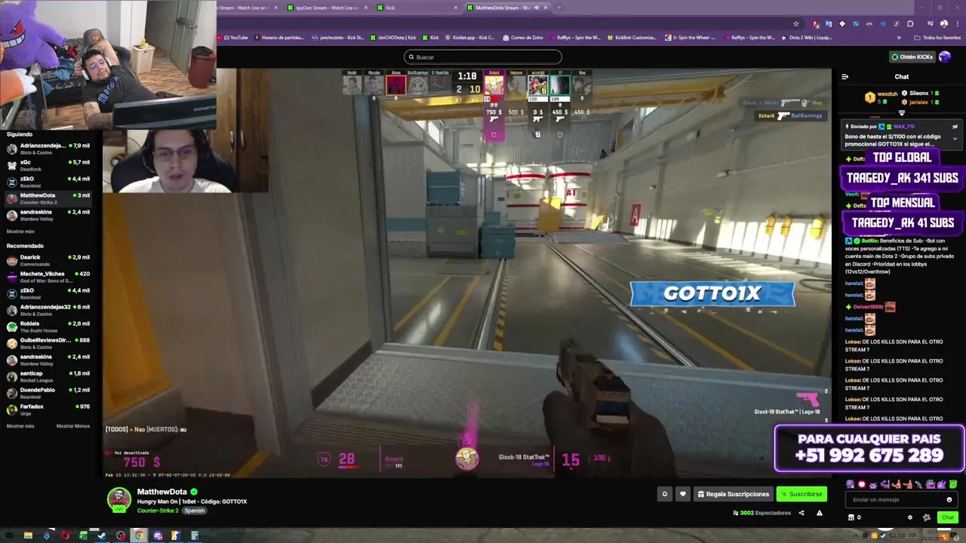Open the emoji picker in the chat input
The height and width of the screenshot is (543, 966).
tap(949, 499)
